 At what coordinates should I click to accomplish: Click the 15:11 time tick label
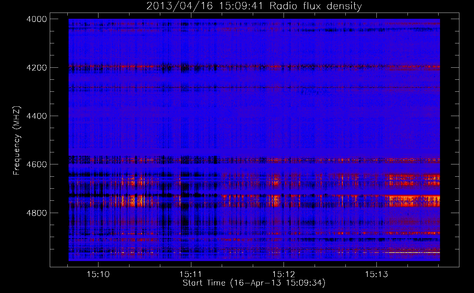[x=191, y=274]
